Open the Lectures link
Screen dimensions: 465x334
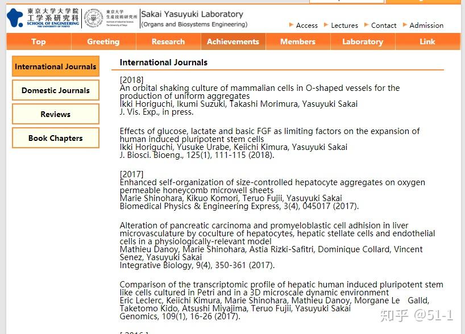point(344,26)
